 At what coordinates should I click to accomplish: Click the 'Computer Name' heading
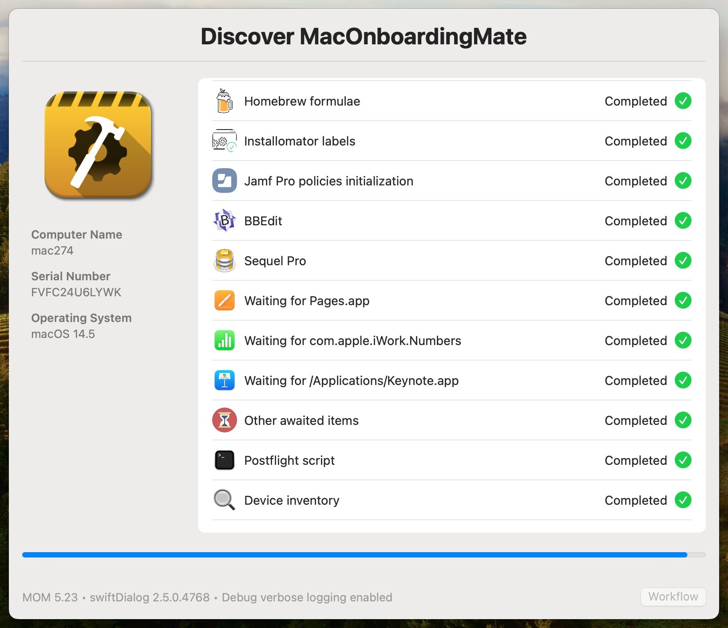(x=76, y=235)
